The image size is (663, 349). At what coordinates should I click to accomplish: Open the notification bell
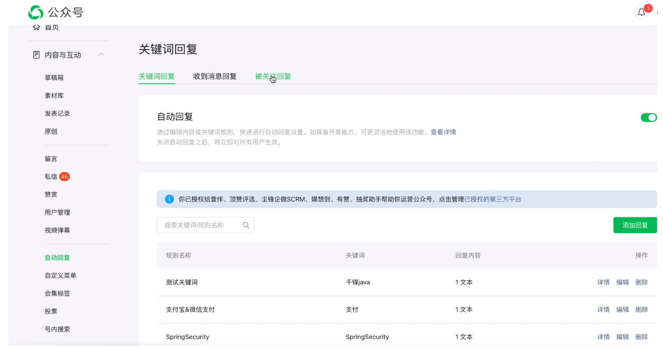(x=641, y=12)
